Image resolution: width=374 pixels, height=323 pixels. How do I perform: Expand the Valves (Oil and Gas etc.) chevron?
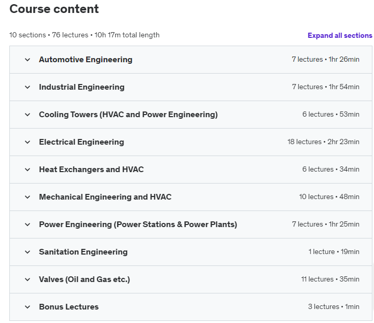27,279
